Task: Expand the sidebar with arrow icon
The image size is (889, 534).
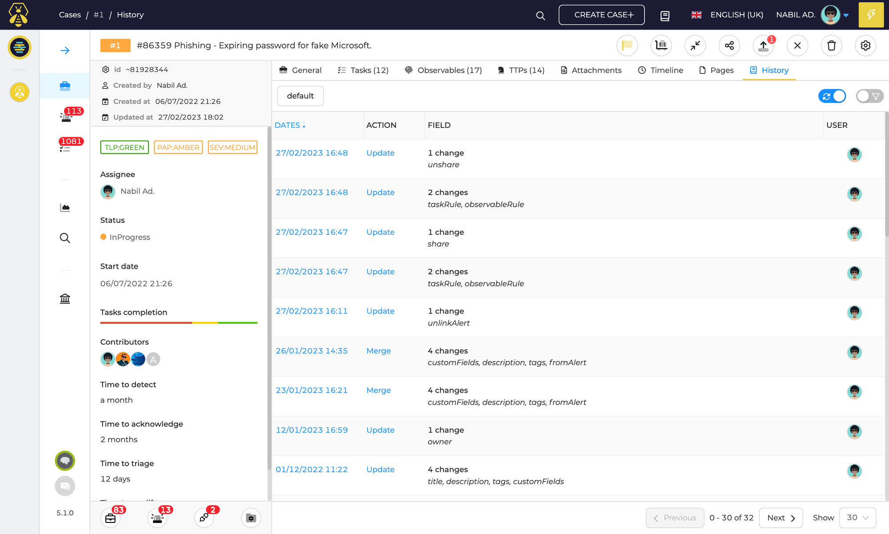Action: (65, 51)
